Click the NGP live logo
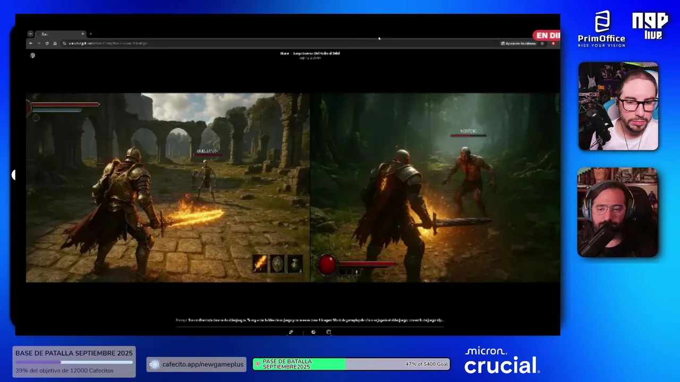The width and height of the screenshot is (680, 382). (x=650, y=25)
